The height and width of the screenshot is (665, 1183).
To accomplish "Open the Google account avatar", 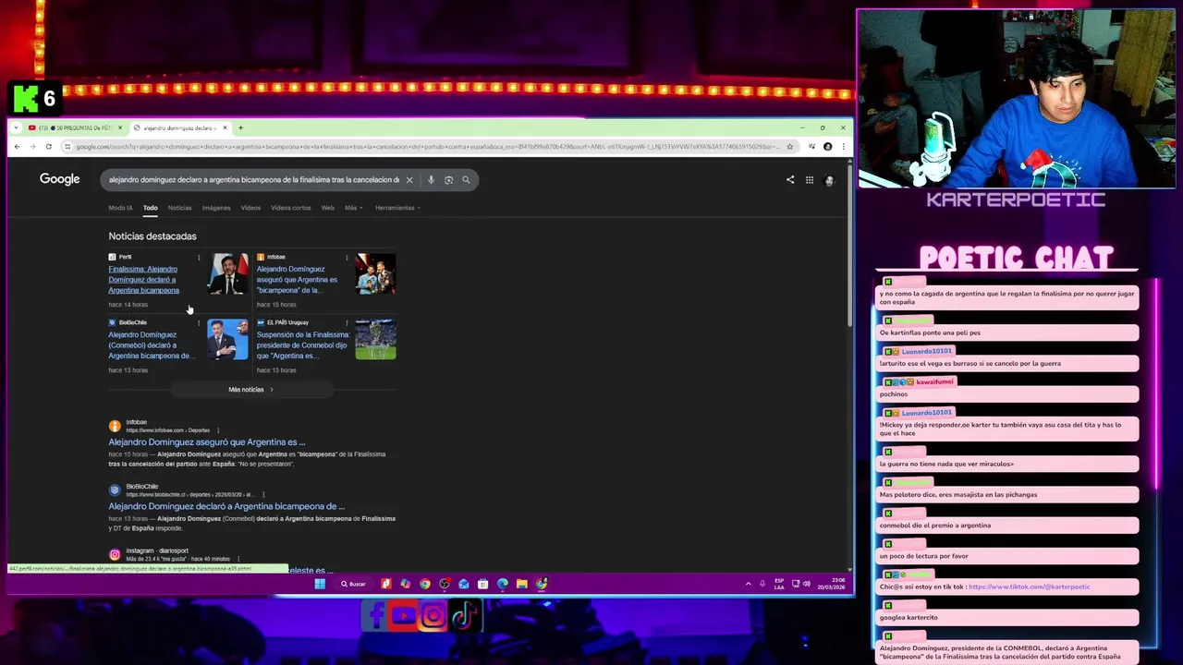I will coord(829,180).
